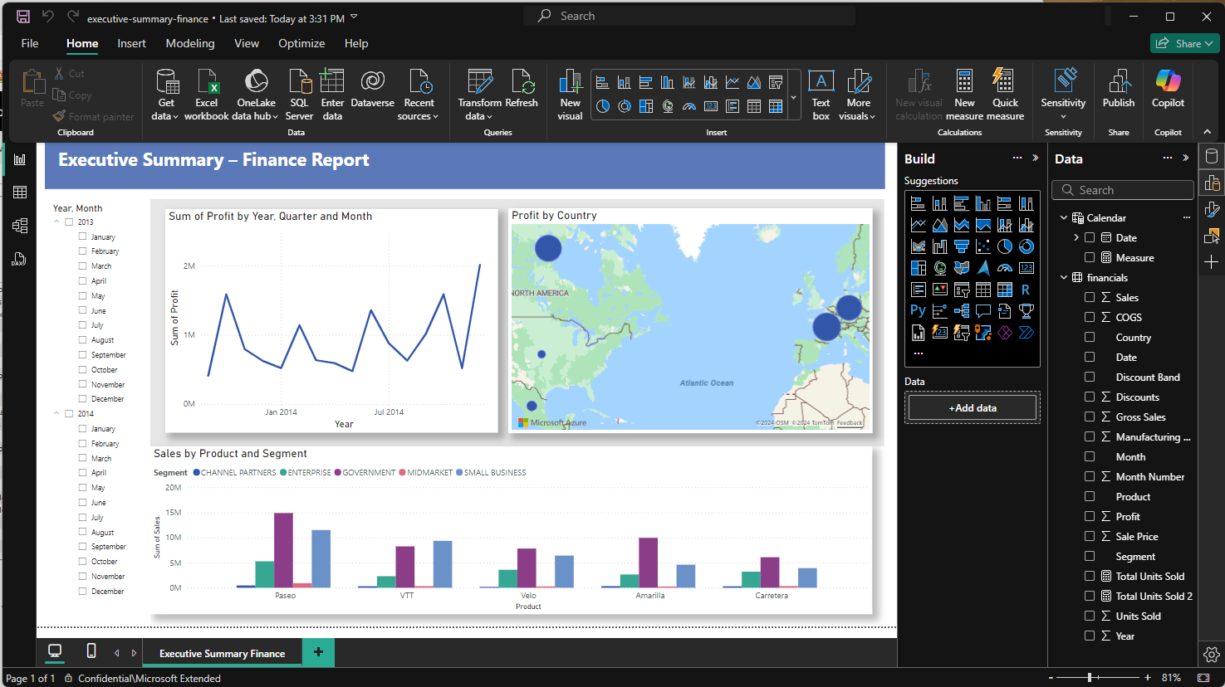Adjust the zoom slider in status bar
Screen dimensions: 1225x687
click(1090, 678)
